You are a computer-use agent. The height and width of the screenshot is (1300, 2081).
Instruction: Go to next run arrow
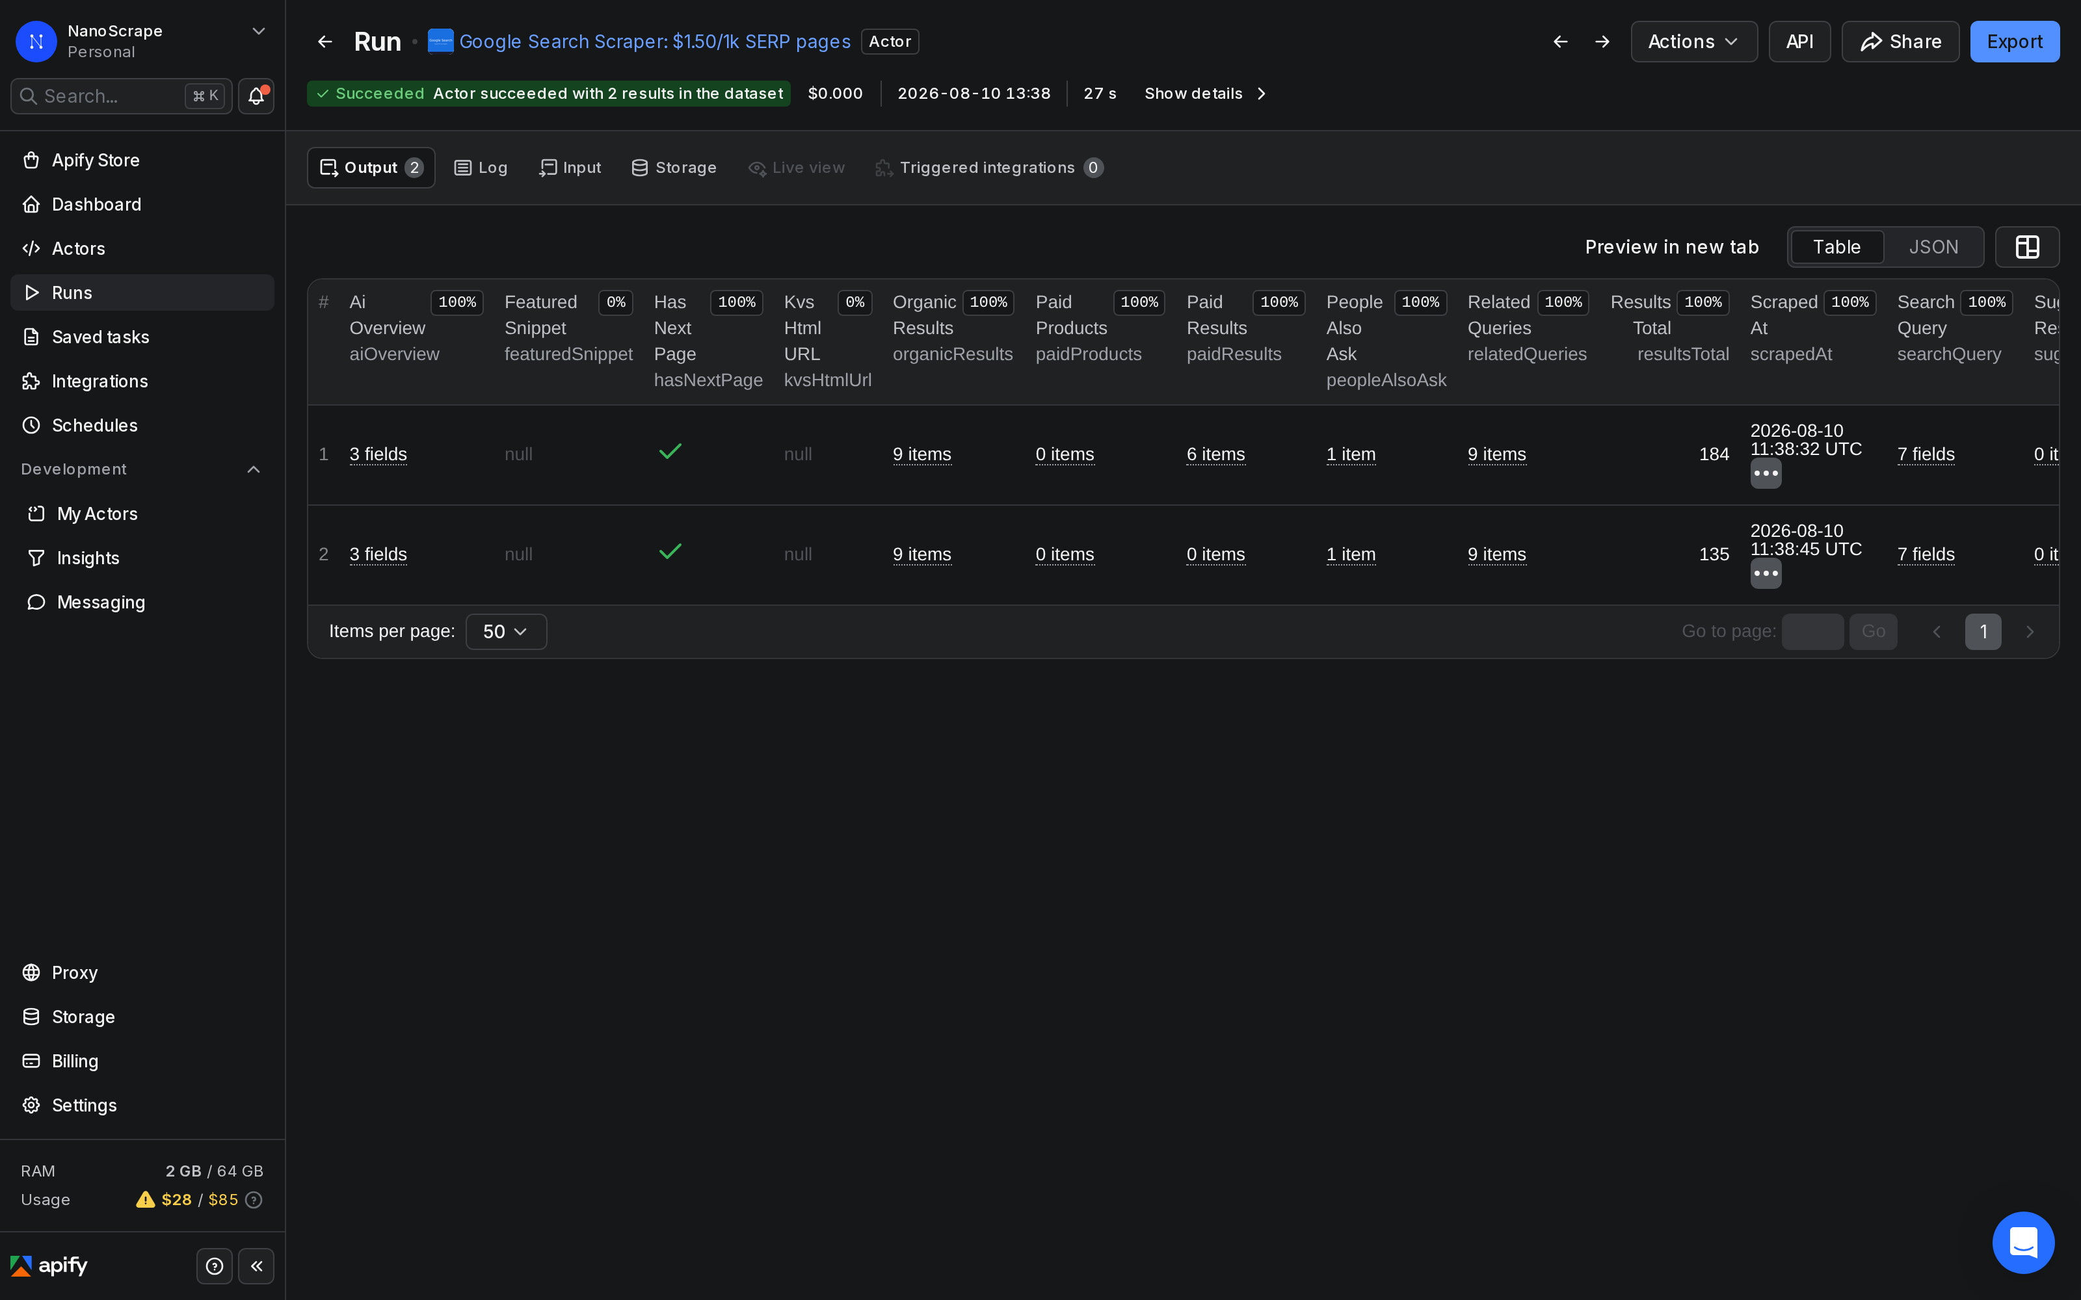click(1602, 41)
